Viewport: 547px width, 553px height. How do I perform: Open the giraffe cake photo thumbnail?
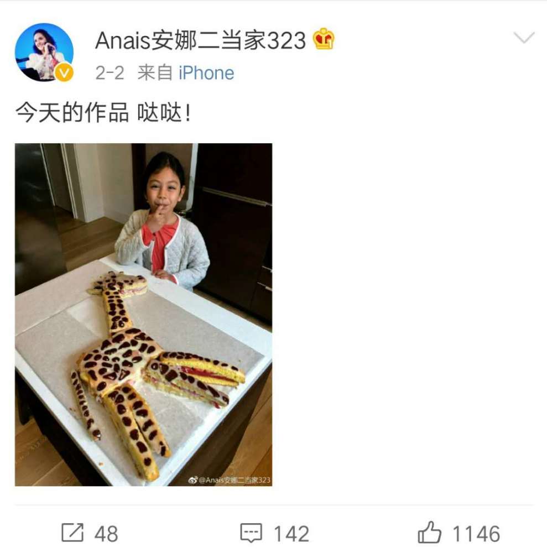(144, 315)
